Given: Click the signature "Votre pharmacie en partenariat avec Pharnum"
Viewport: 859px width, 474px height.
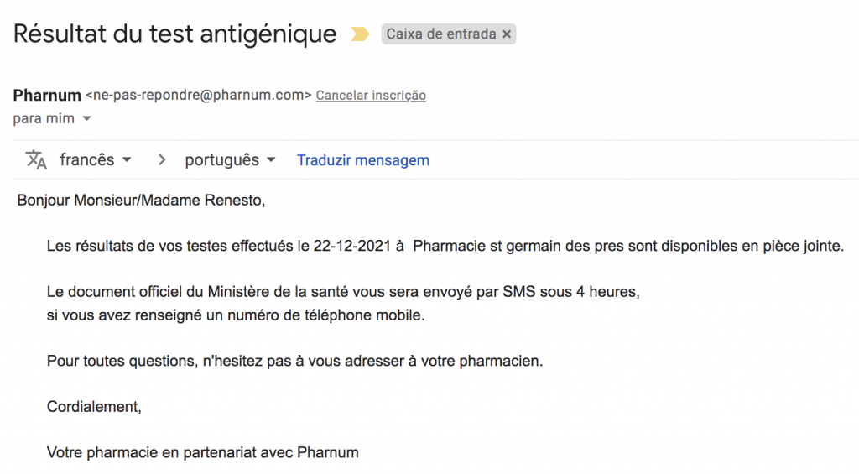Looking at the screenshot, I should [202, 453].
